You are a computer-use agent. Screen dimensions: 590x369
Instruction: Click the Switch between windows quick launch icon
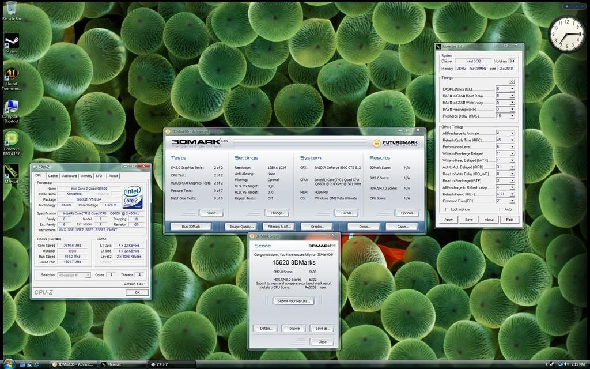(30, 364)
